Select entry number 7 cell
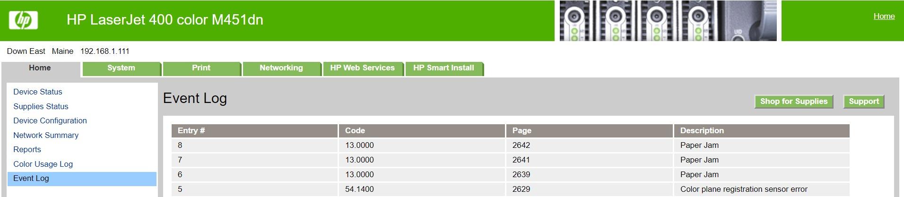 [x=254, y=160]
